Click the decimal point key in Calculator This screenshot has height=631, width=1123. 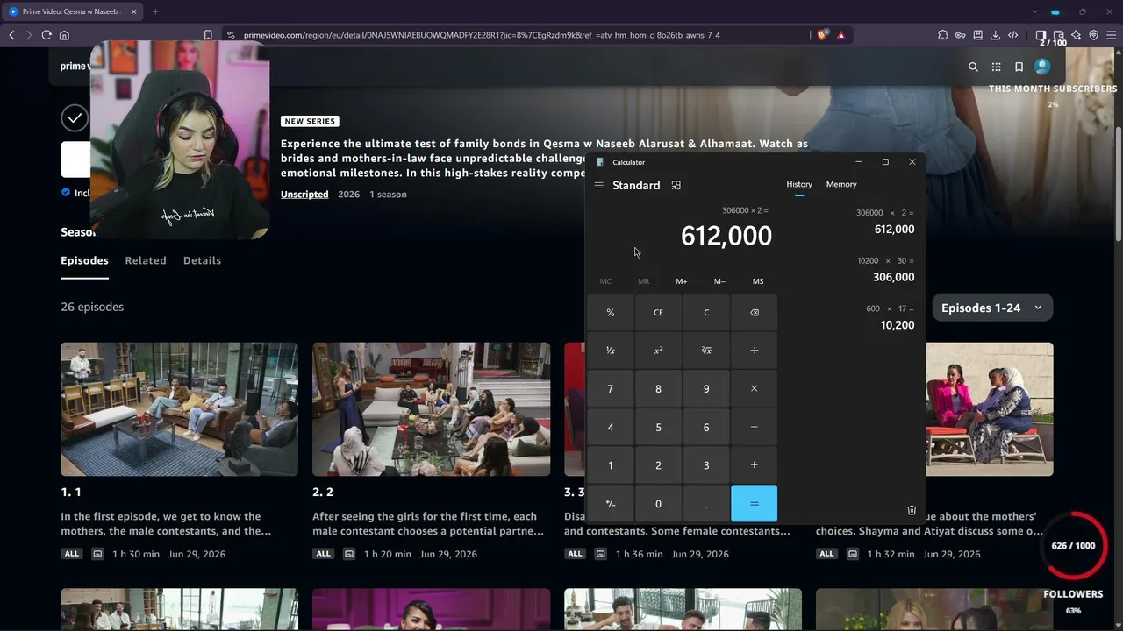706,504
